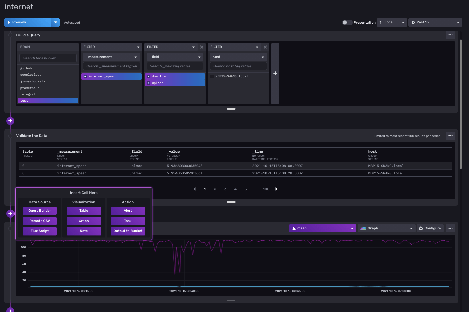Deselect the upload field value
The height and width of the screenshot is (312, 469).
coord(175,83)
